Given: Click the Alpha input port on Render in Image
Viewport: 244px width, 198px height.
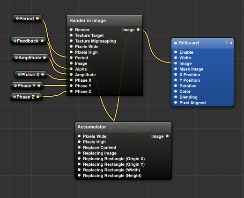Looking at the screenshot, I should tap(71, 69).
